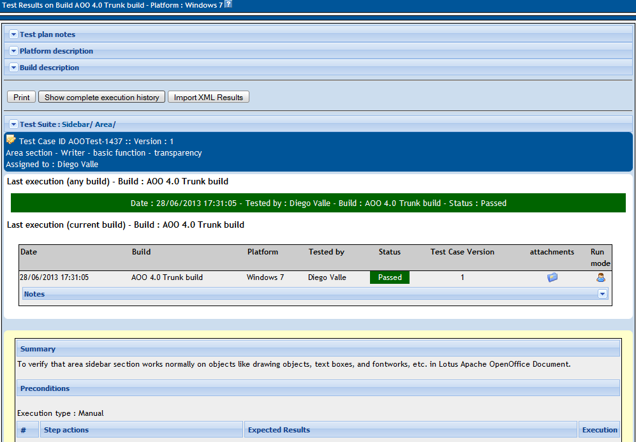Click 'Diego Valle' in Tested by column
Screen dimensions: 636x442
click(327, 277)
